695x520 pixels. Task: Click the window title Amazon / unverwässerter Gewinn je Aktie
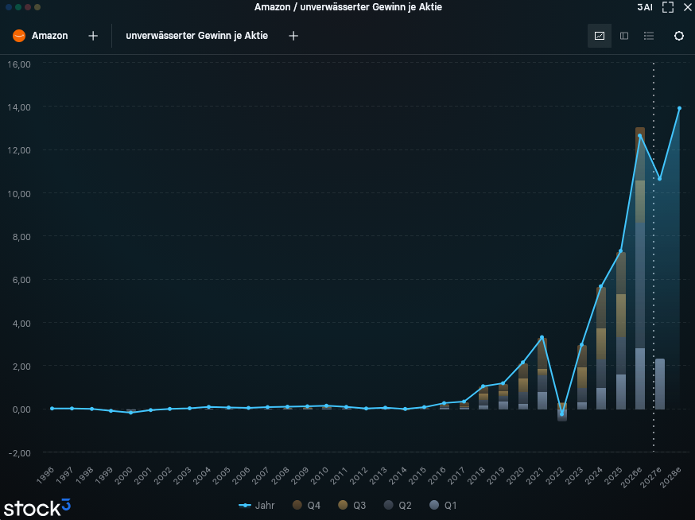point(348,7)
